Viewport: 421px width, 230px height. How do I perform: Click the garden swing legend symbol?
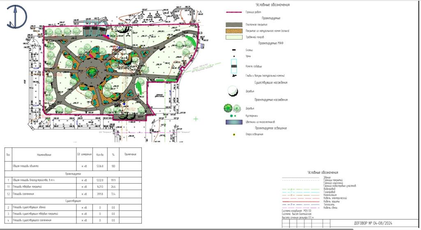tap(234, 66)
